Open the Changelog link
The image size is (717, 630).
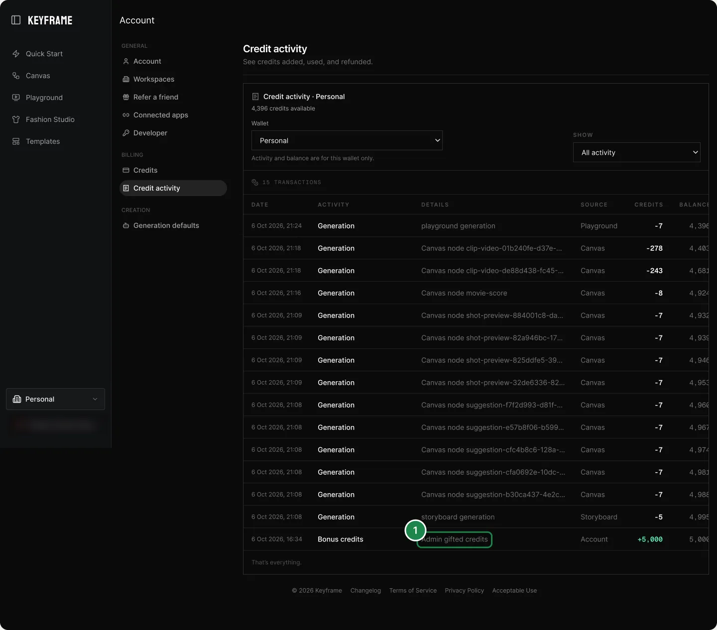point(365,591)
